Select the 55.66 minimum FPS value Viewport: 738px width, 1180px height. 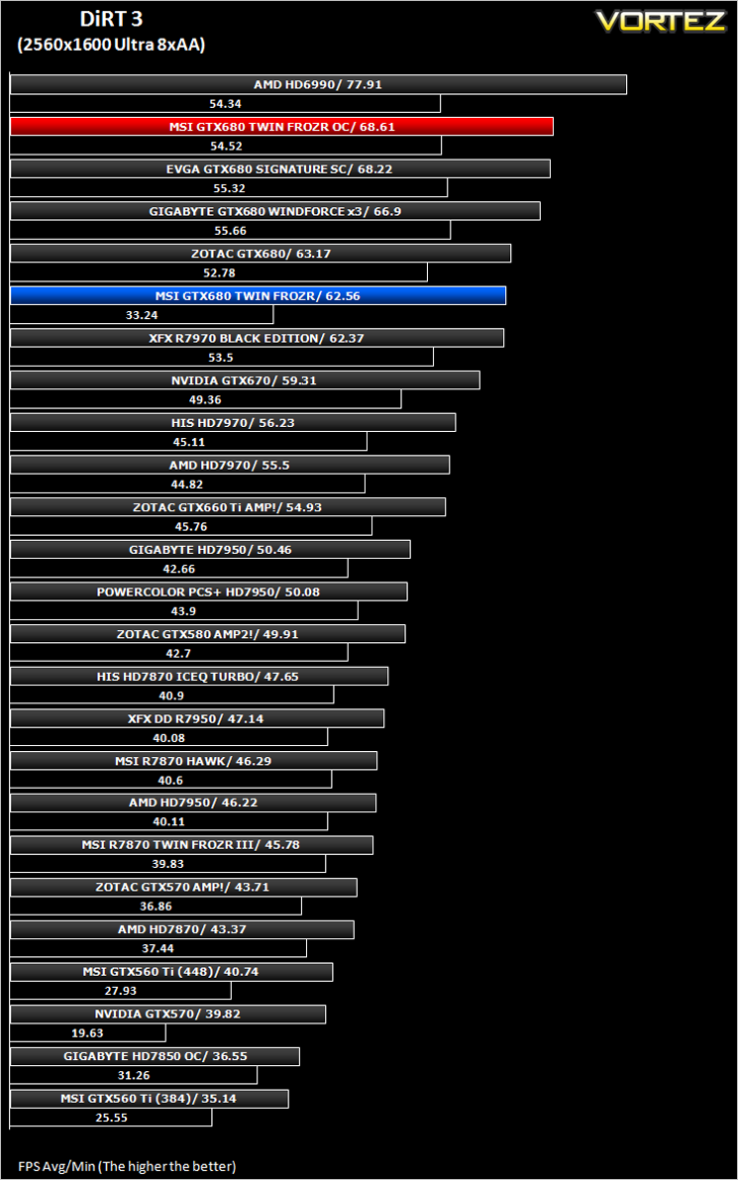(230, 230)
